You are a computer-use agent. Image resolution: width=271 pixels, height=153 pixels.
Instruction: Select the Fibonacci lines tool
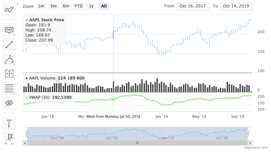tap(9, 88)
